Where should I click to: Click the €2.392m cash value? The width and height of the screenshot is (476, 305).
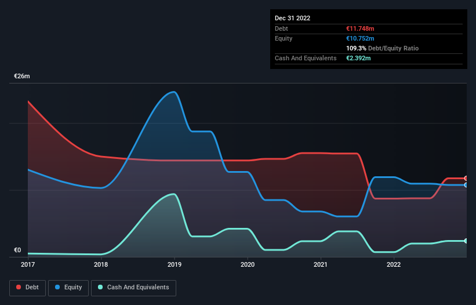(358, 58)
